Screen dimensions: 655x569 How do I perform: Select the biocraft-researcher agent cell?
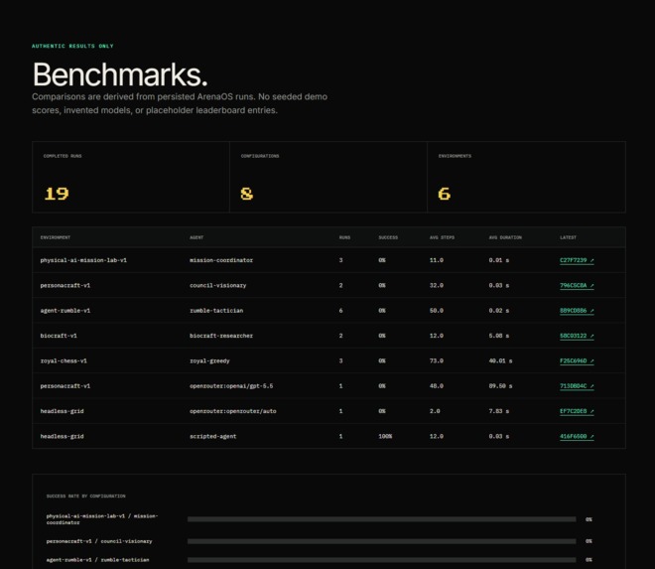(221, 336)
